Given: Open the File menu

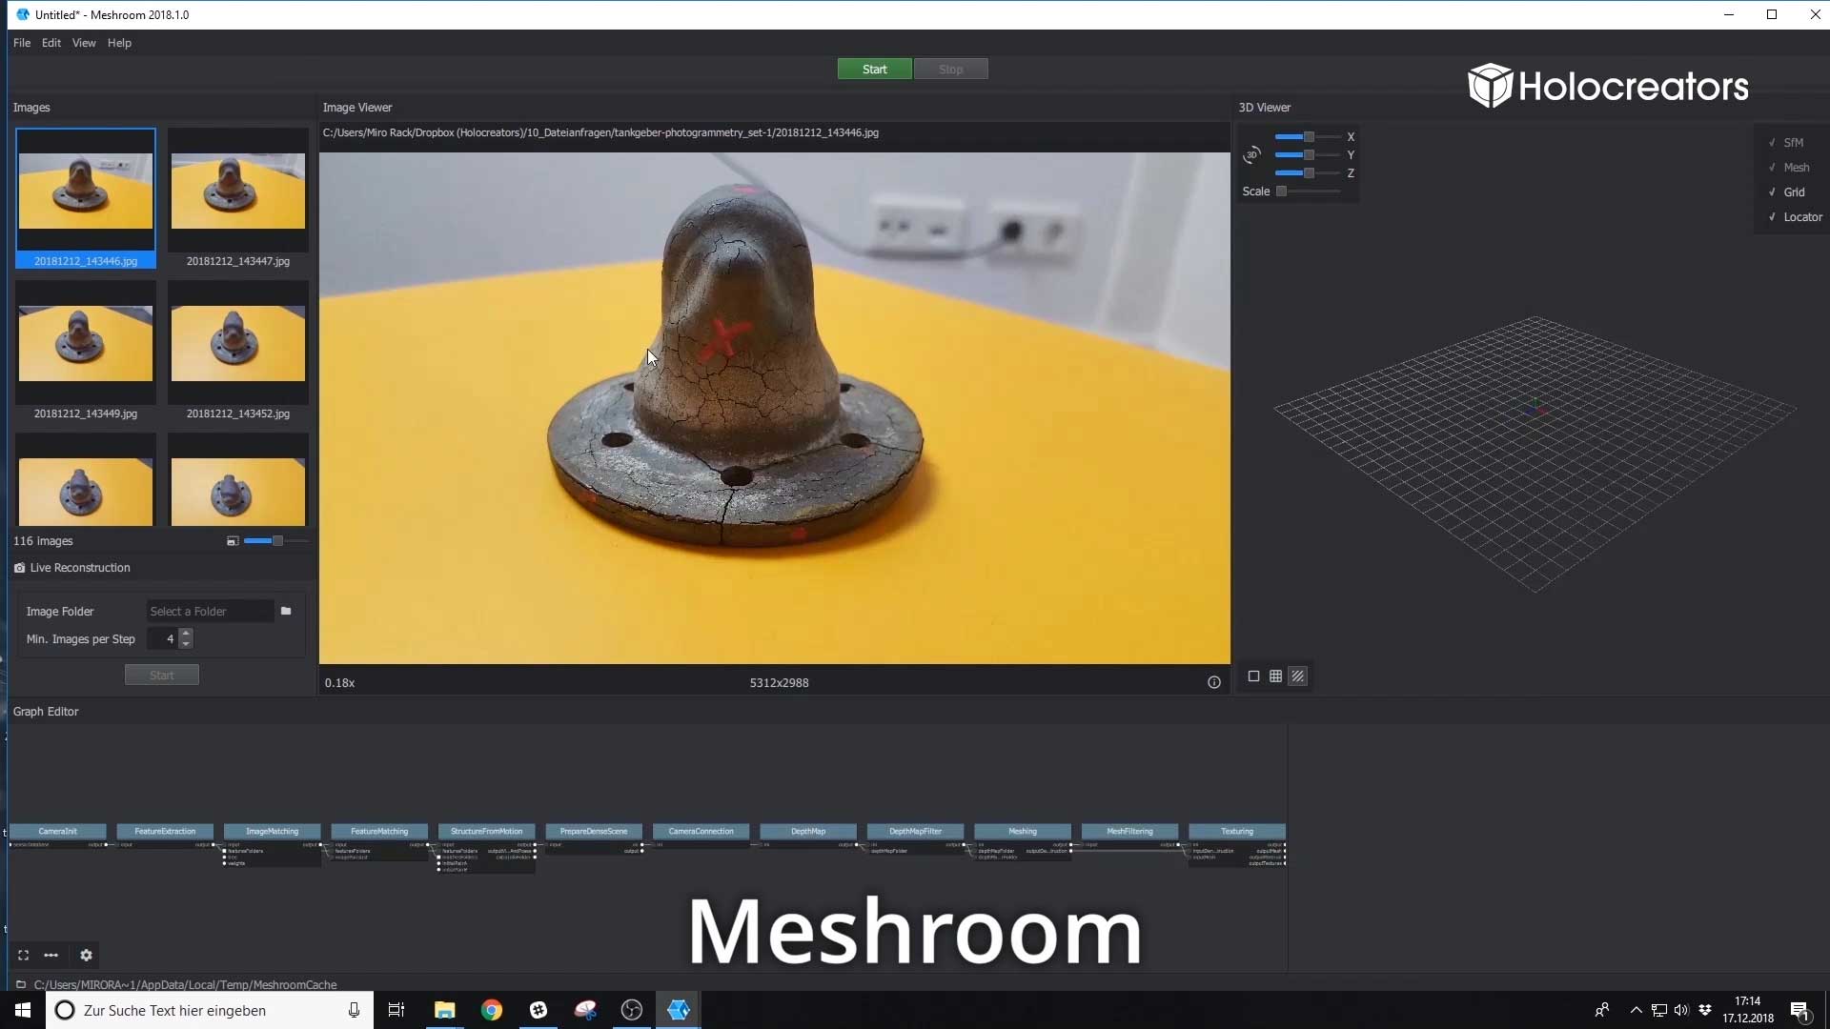Looking at the screenshot, I should (21, 43).
